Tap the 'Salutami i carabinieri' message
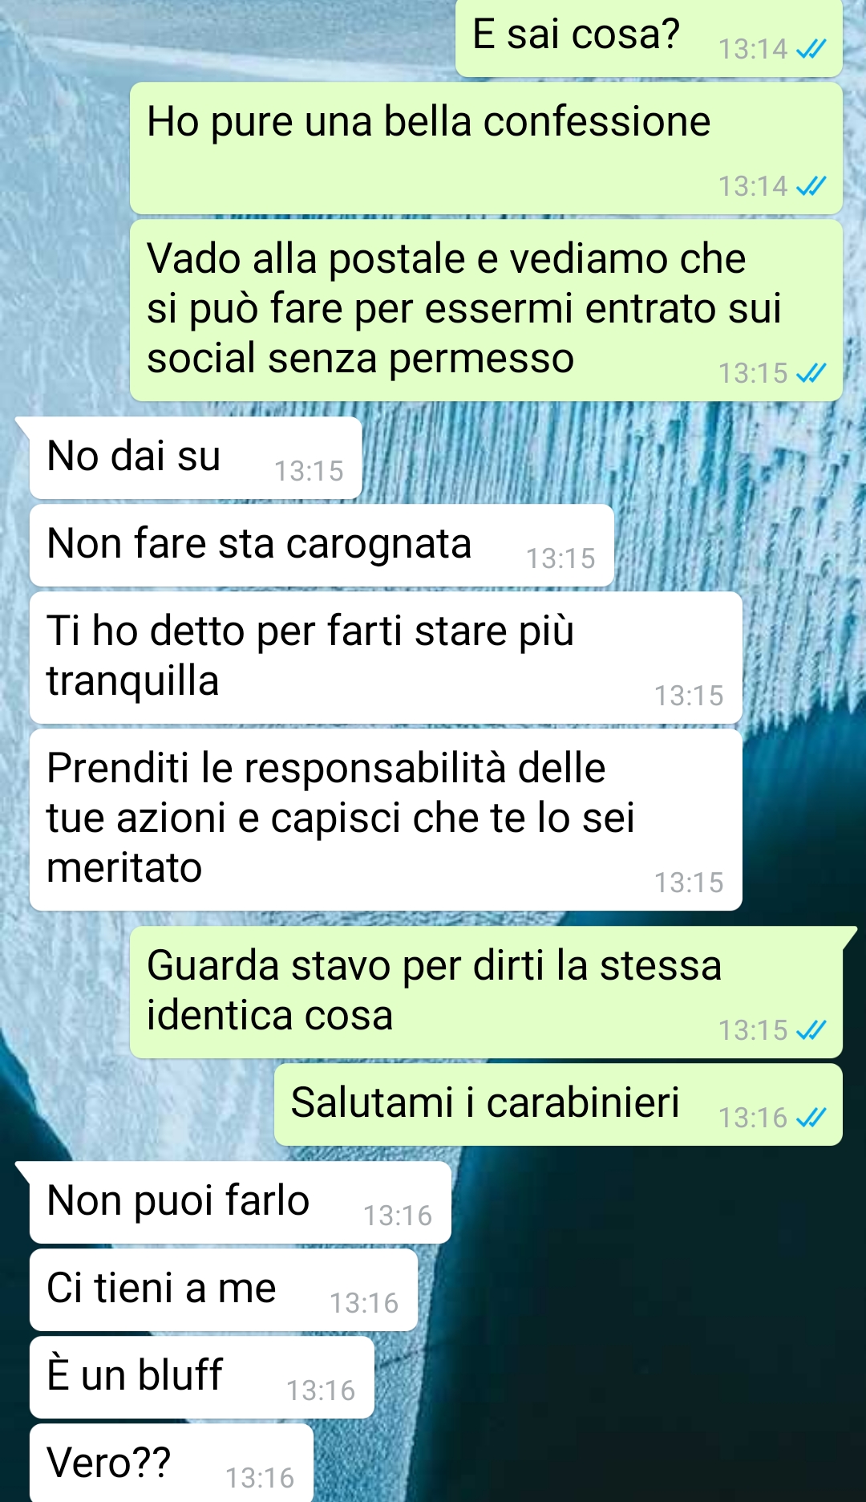The width and height of the screenshot is (866, 1502). (558, 1104)
